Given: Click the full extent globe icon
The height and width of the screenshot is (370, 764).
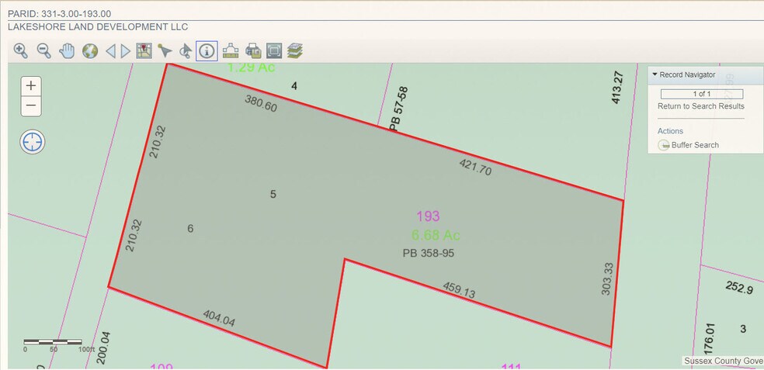Looking at the screenshot, I should [x=90, y=51].
